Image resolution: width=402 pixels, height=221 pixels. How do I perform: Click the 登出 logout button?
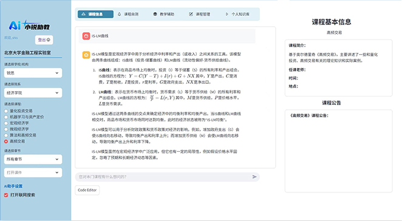44,39
